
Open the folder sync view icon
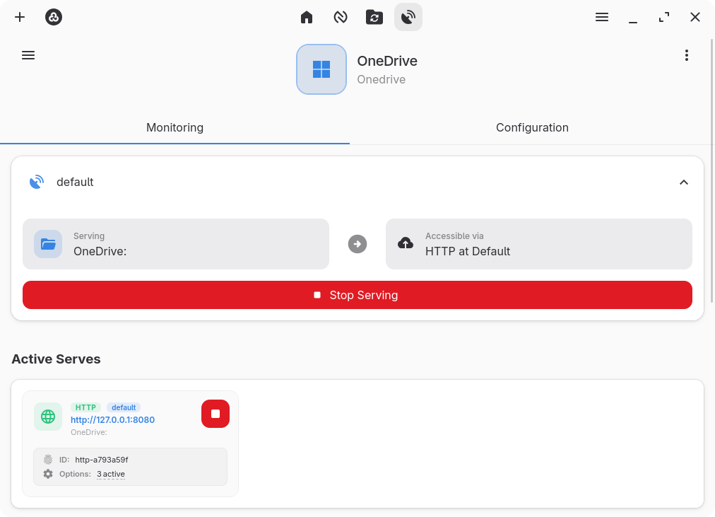[x=374, y=17]
